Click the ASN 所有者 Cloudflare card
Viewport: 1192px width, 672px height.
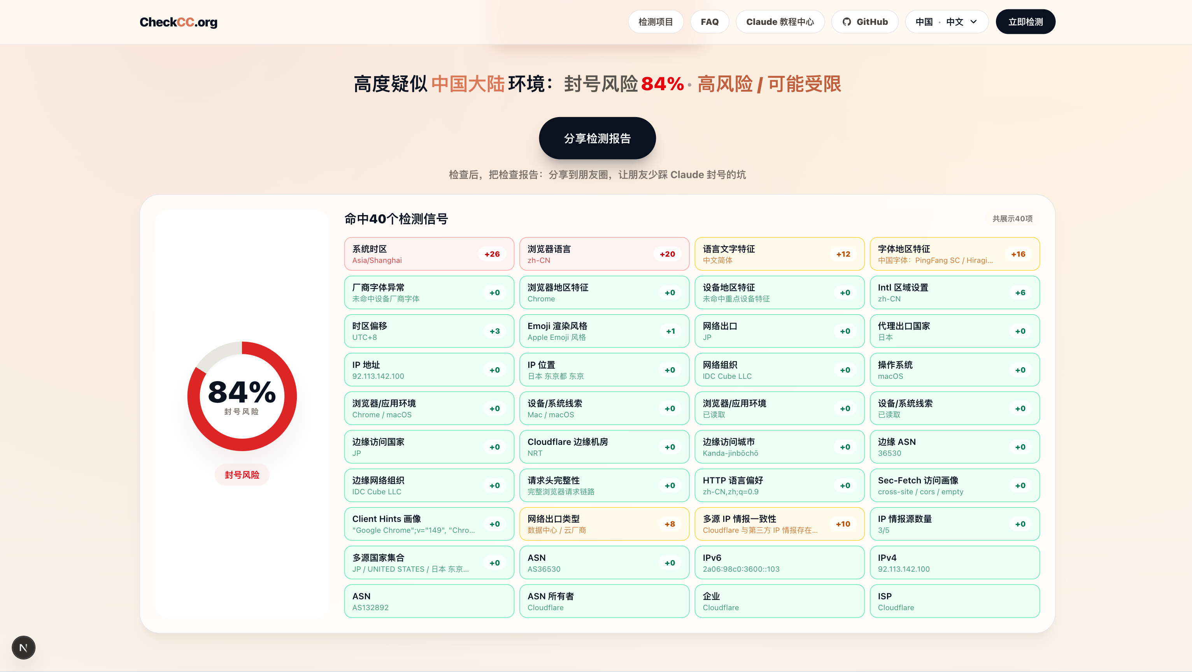604,601
